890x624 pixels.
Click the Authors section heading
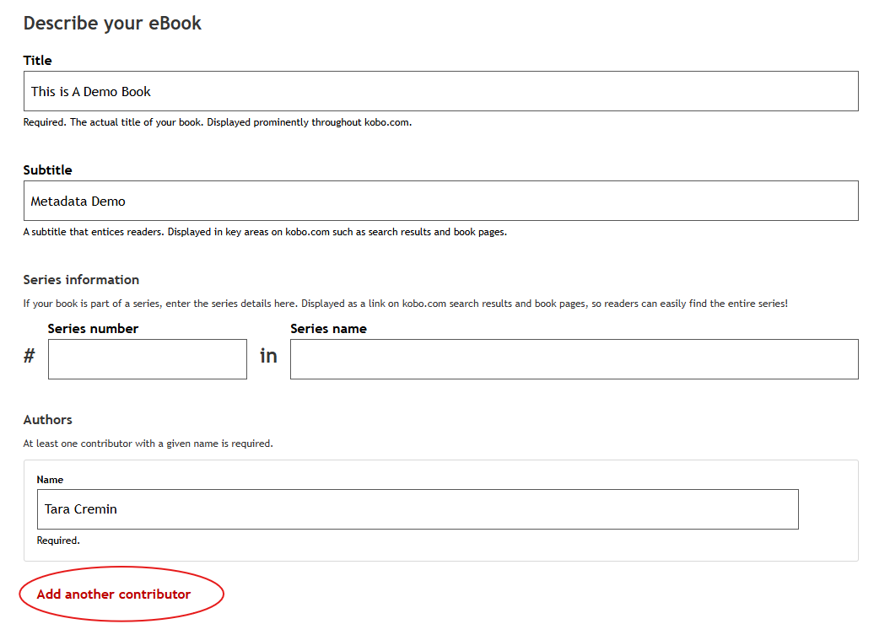(48, 420)
